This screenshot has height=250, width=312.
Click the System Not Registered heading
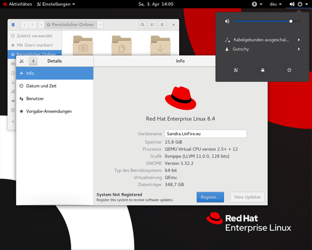(x=119, y=194)
